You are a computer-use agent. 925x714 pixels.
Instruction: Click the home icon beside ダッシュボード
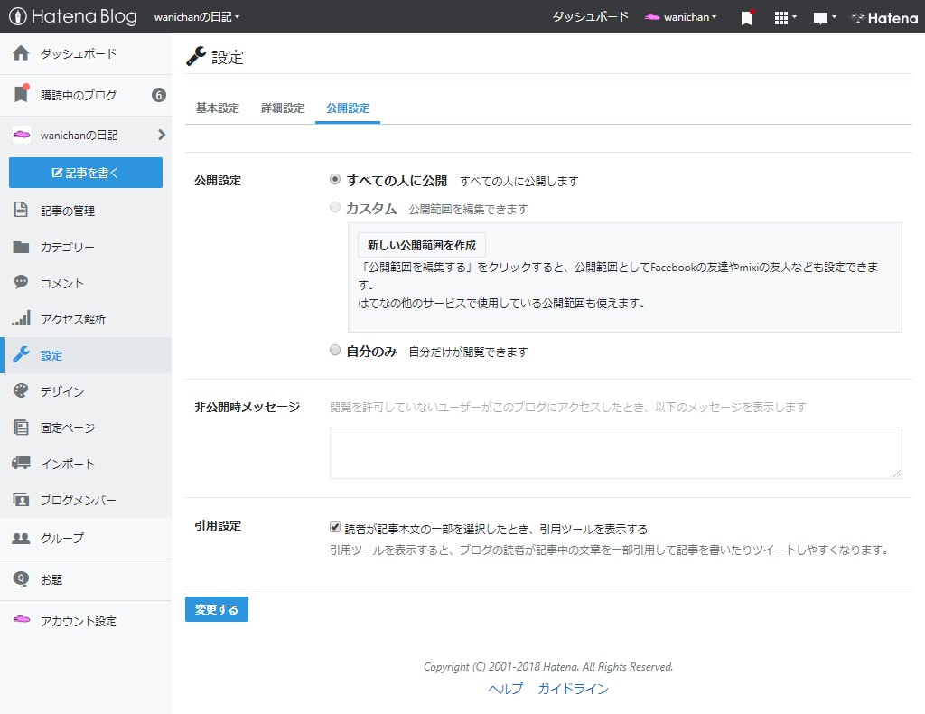[x=21, y=53]
